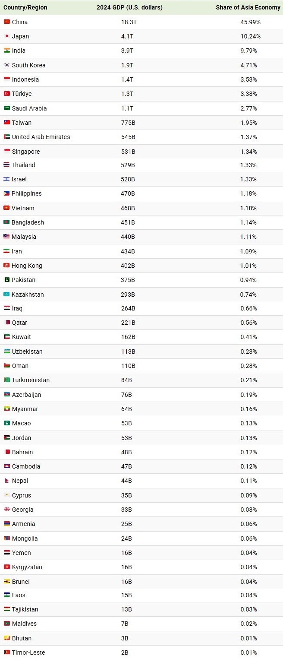Click the 2024 GDP column header

click(x=129, y=7)
